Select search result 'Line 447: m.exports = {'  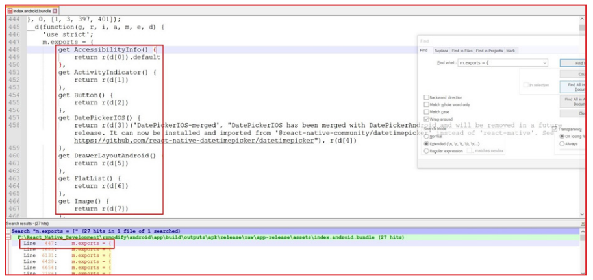coord(68,244)
